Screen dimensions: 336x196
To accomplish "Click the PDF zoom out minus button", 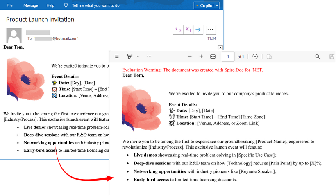I will coord(190,57).
